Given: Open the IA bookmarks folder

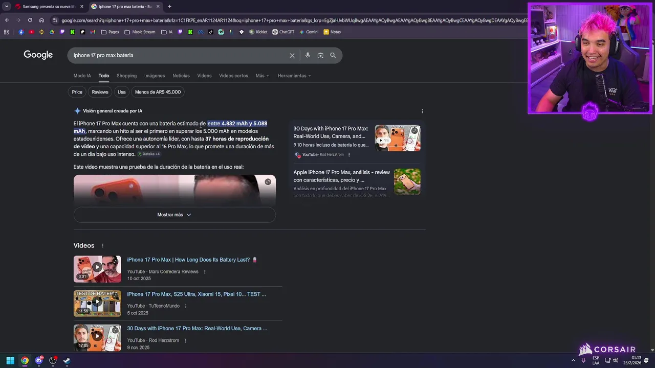Looking at the screenshot, I should (x=167, y=32).
